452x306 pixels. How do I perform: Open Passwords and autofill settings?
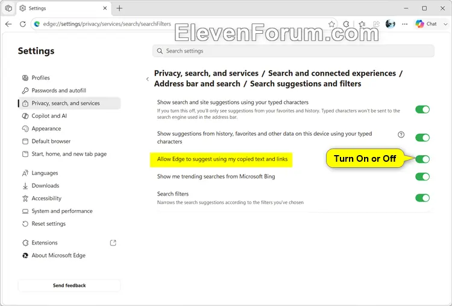point(69,91)
